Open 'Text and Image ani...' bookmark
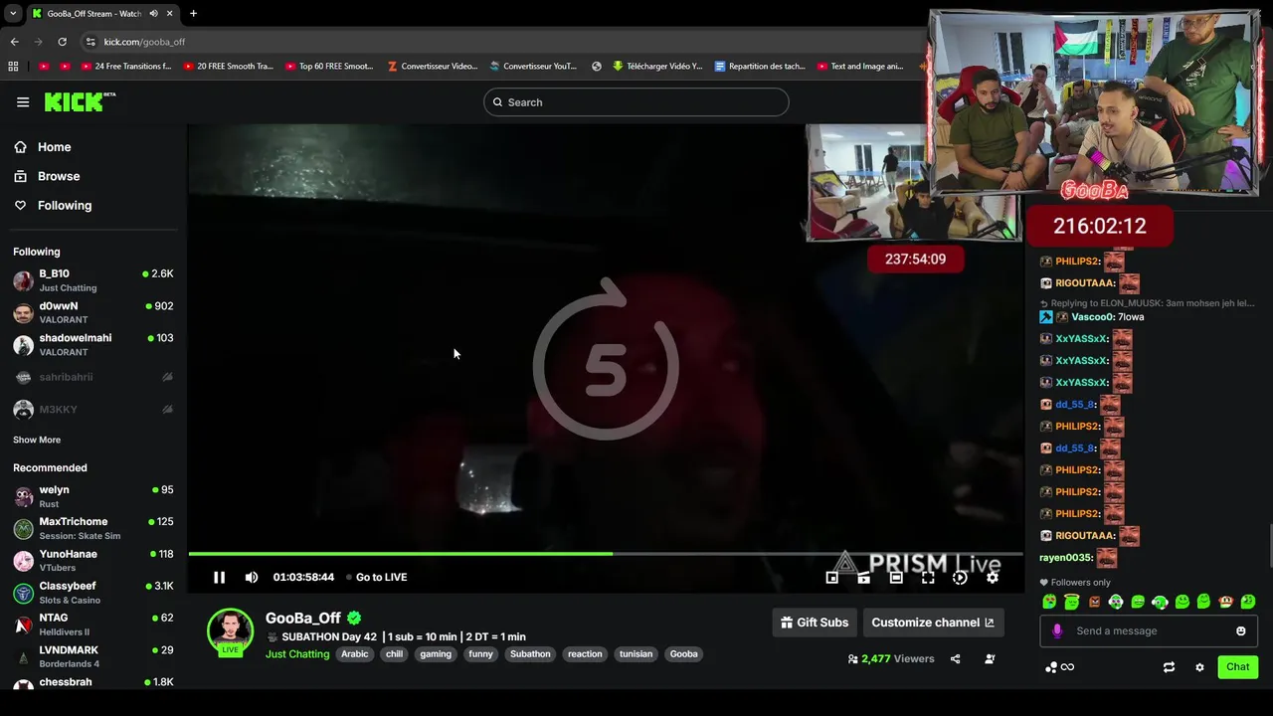The height and width of the screenshot is (716, 1273). coord(860,67)
